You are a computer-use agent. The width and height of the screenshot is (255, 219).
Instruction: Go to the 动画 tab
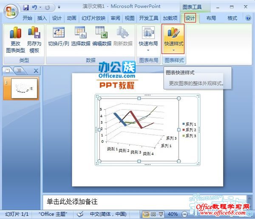click(71, 18)
